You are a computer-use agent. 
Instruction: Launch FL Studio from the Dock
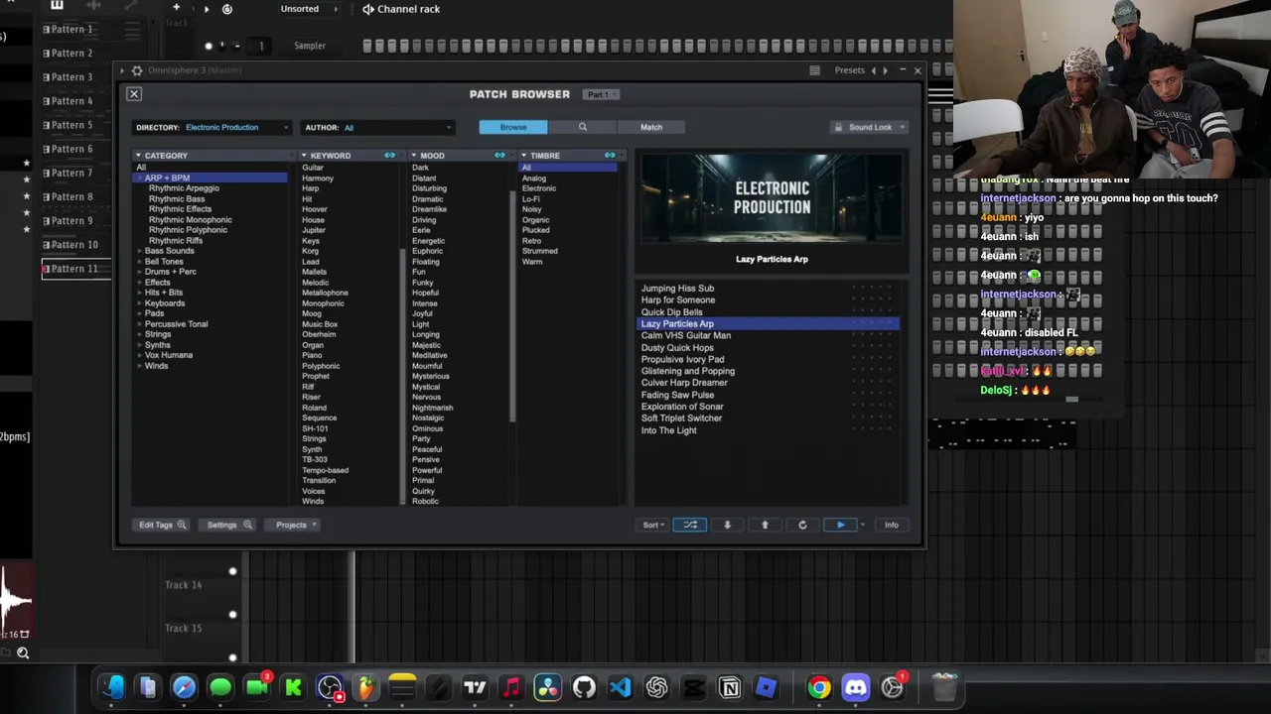(366, 687)
